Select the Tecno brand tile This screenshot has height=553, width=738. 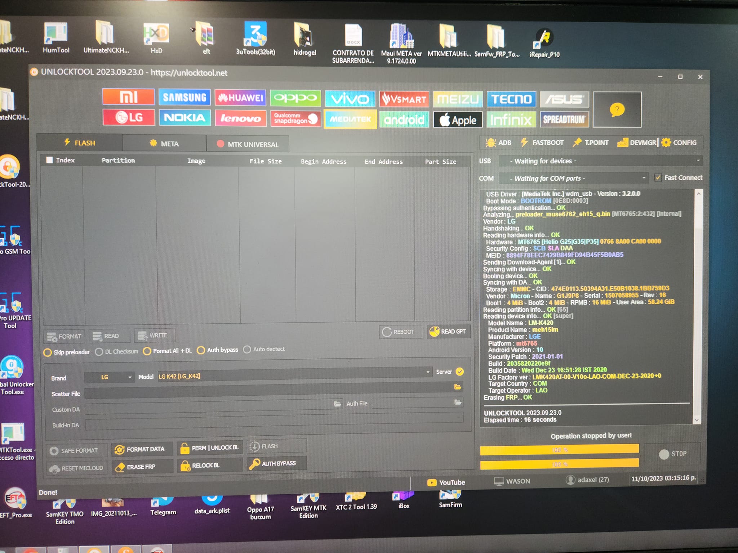click(x=511, y=99)
